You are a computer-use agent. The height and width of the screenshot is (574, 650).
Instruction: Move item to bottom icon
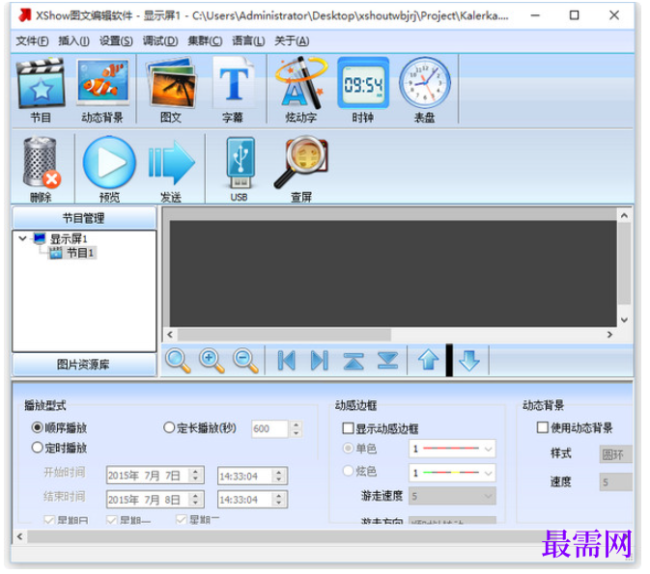coord(387,360)
